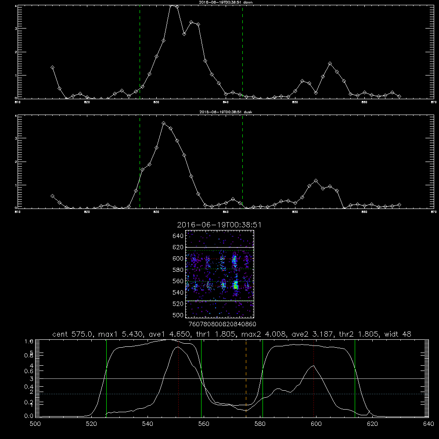Click the left green dashed line in the dawn plot
The height and width of the screenshot is (439, 439).
click(140, 52)
